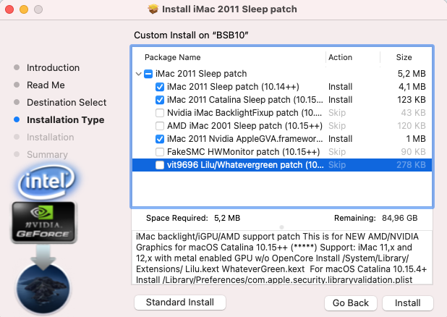Click the blue Installation Type step bullet
The image size is (447, 317).
17,120
